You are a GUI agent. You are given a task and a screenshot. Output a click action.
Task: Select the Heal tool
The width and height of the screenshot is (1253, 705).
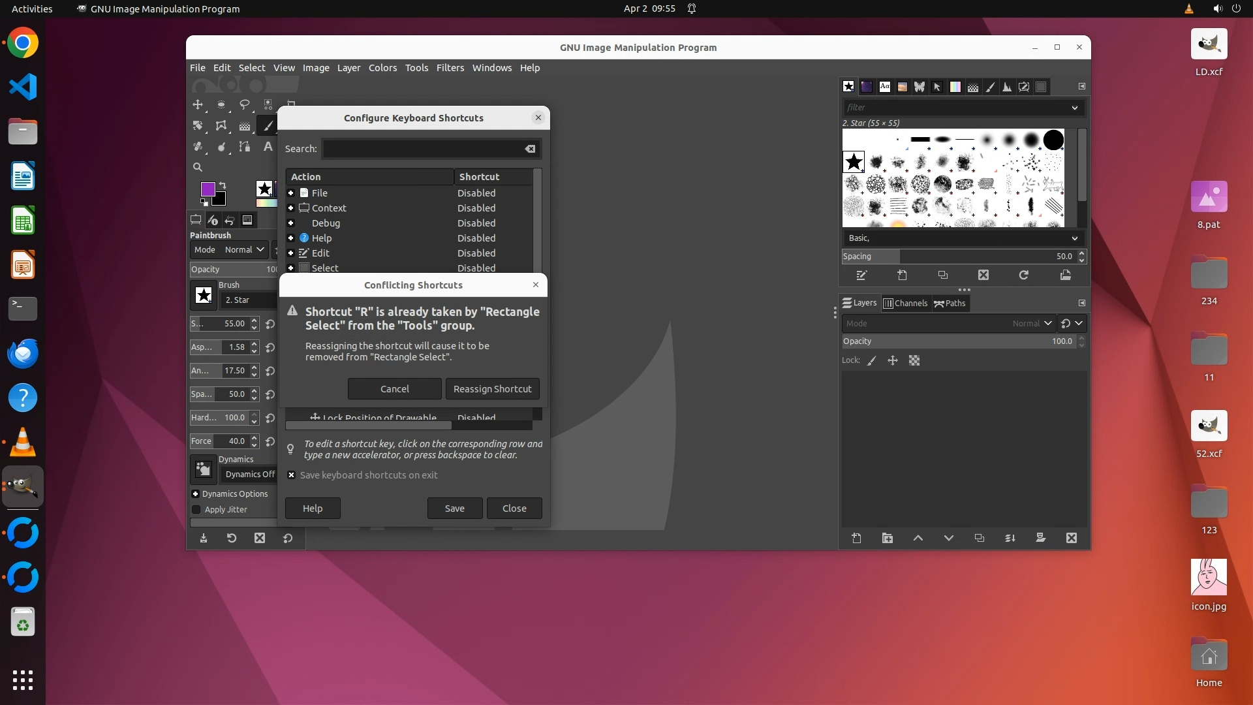pyautogui.click(x=198, y=147)
